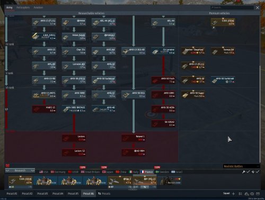The height and width of the screenshot is (200, 265).
Task: Click the Recruit crew slot
Action: [170, 181]
